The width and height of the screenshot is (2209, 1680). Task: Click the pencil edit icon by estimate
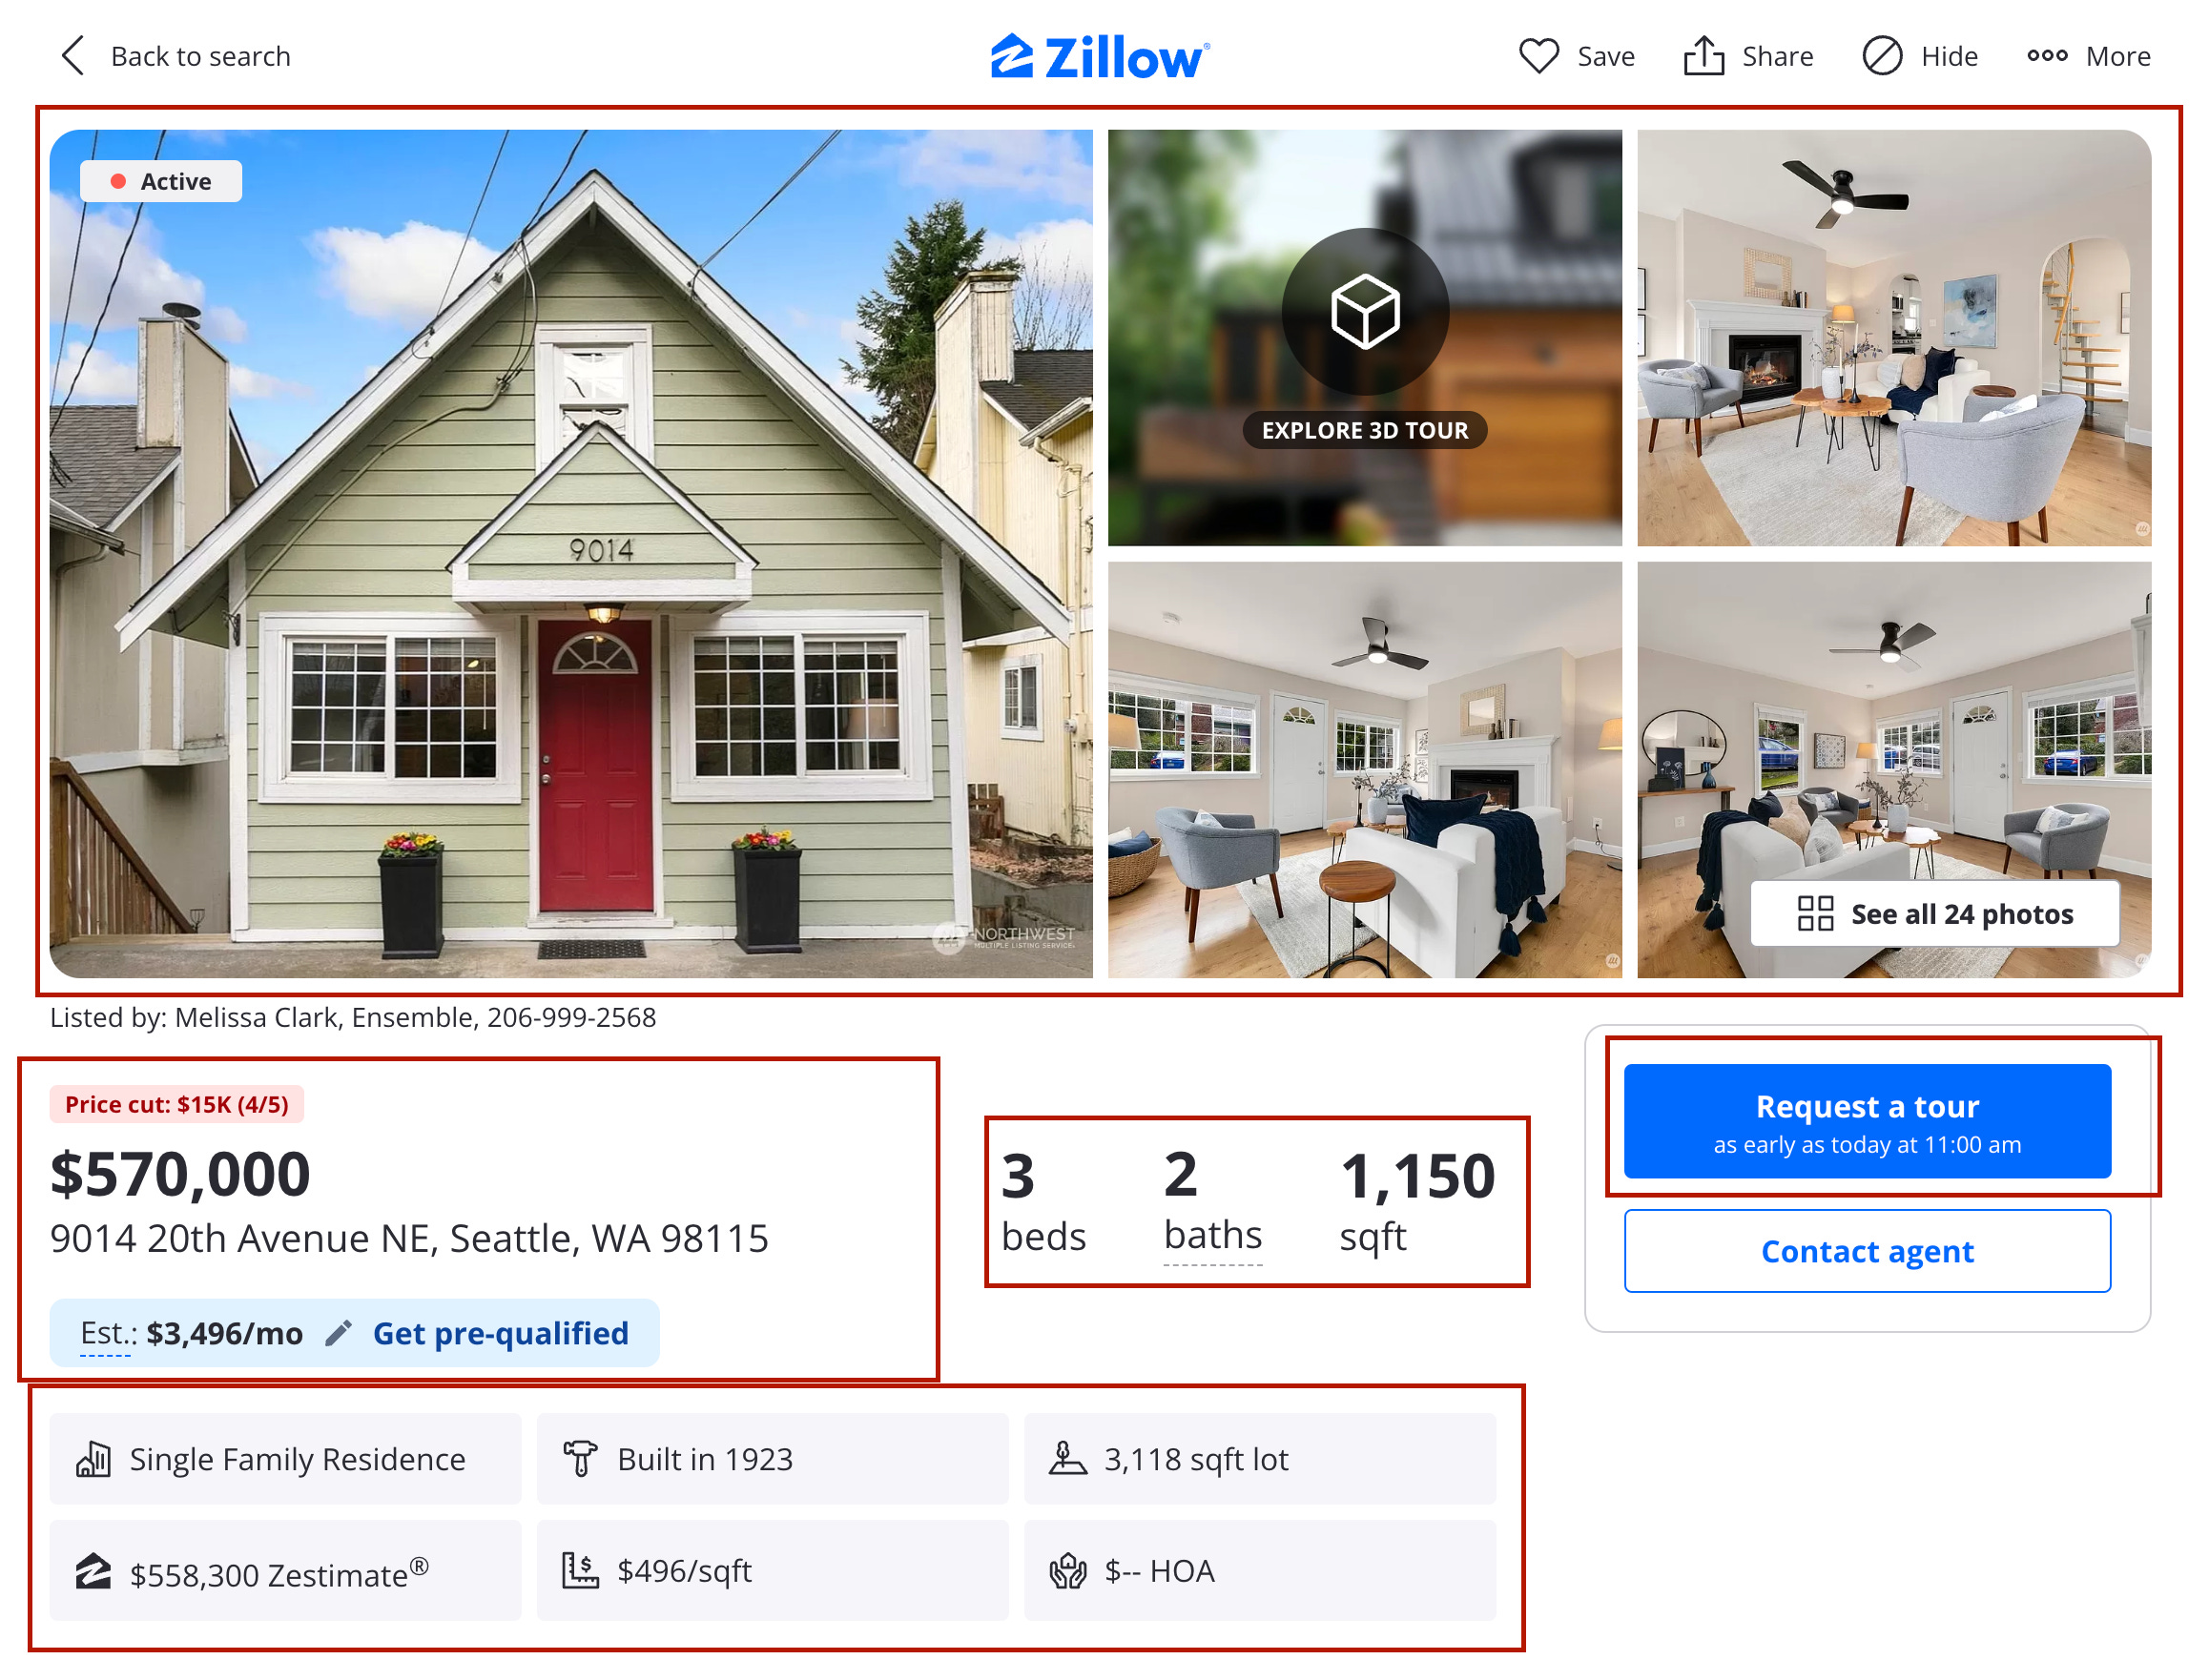coord(339,1332)
